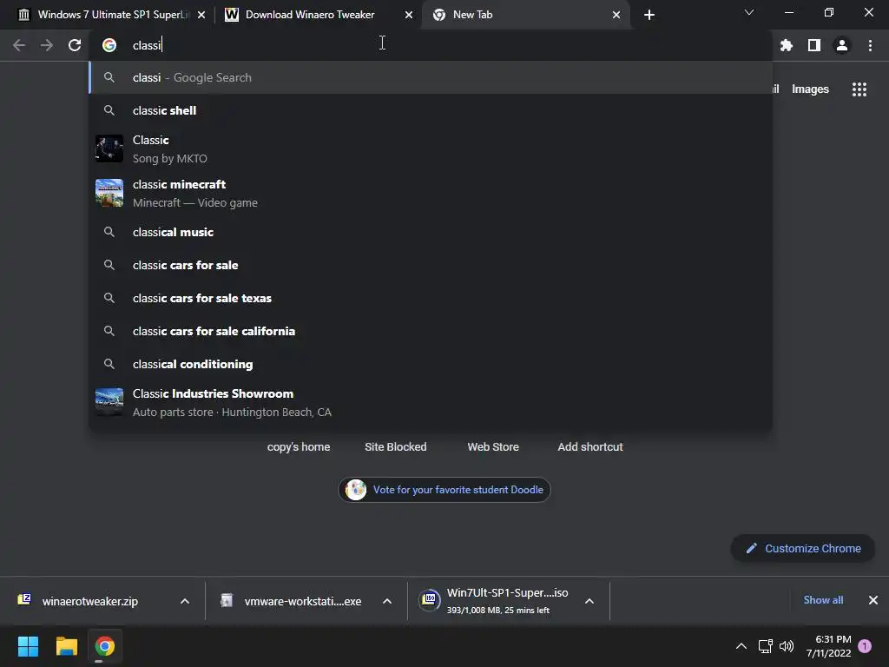Image resolution: width=889 pixels, height=667 pixels.
Task: Open the Web Store shortcut
Action: coord(493,447)
